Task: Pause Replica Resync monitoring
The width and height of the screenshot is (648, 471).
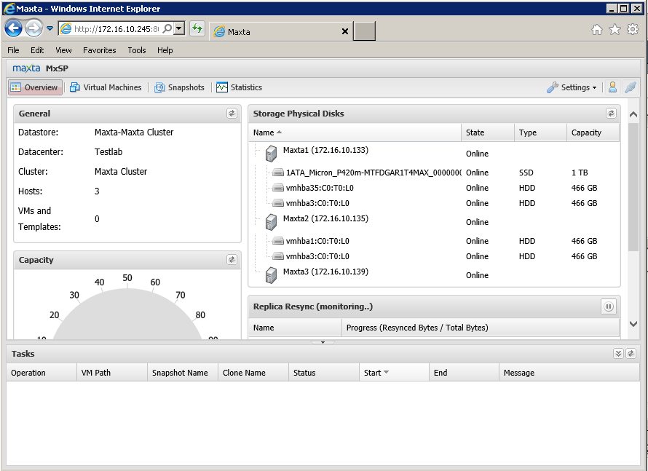Action: (609, 306)
